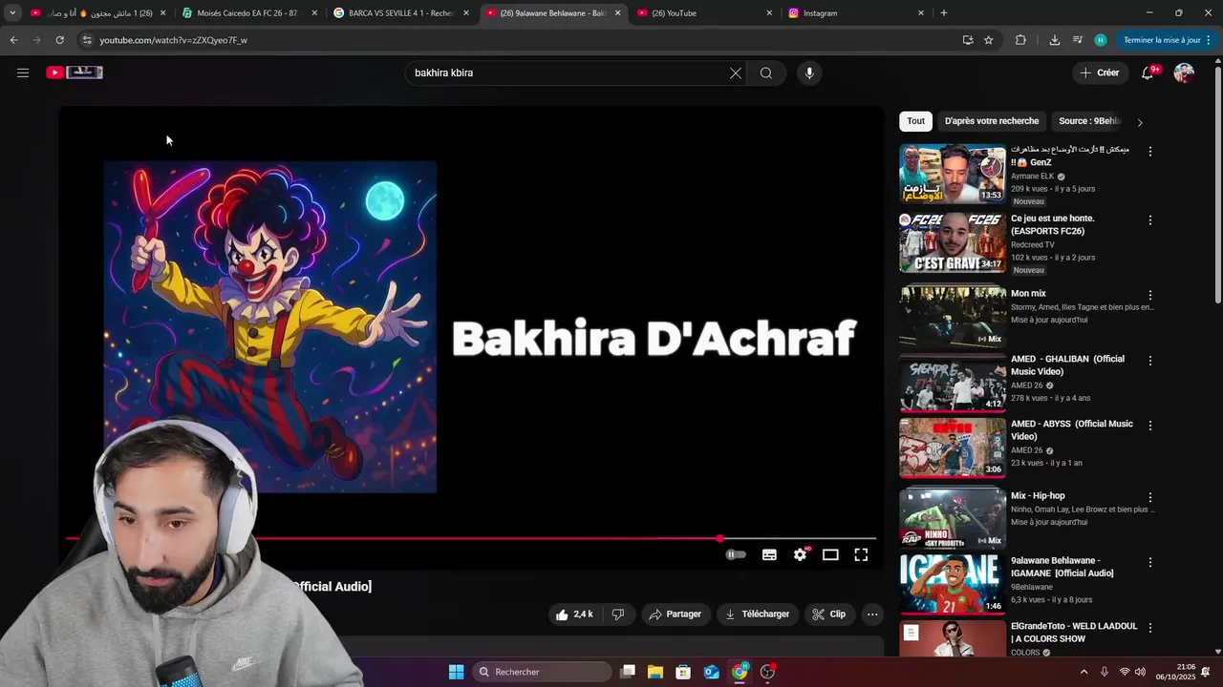
Task: Switch to the BARCA VS SEVILLE tab
Action: point(400,13)
